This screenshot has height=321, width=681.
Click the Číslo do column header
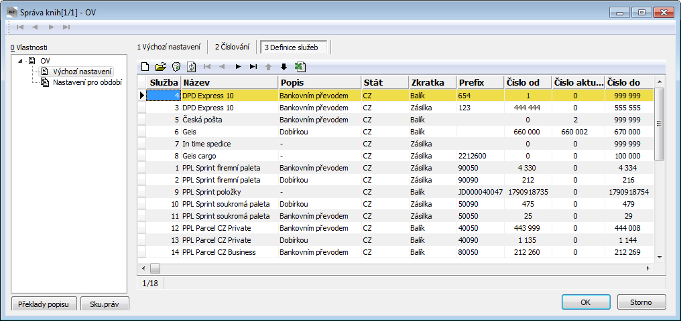tap(629, 82)
